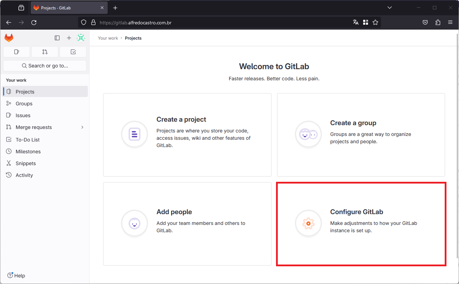Open Issues in the sidebar

[45, 115]
